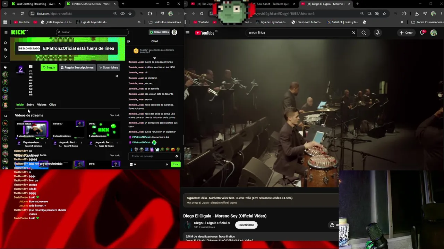The image size is (444, 249).
Task: Click the Kick Buscar search field
Action: pyautogui.click(x=92, y=32)
